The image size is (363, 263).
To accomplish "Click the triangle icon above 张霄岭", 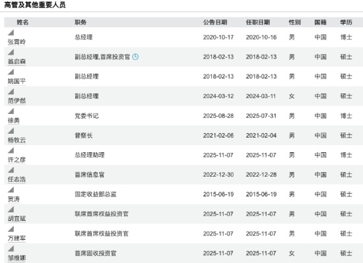I will [x=11, y=32].
